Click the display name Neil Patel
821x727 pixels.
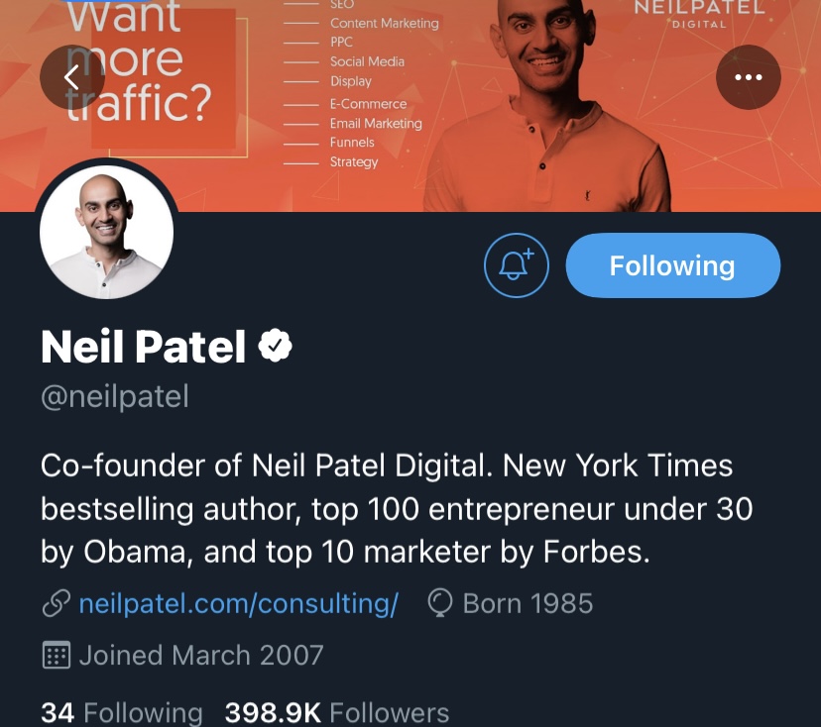[x=143, y=346]
